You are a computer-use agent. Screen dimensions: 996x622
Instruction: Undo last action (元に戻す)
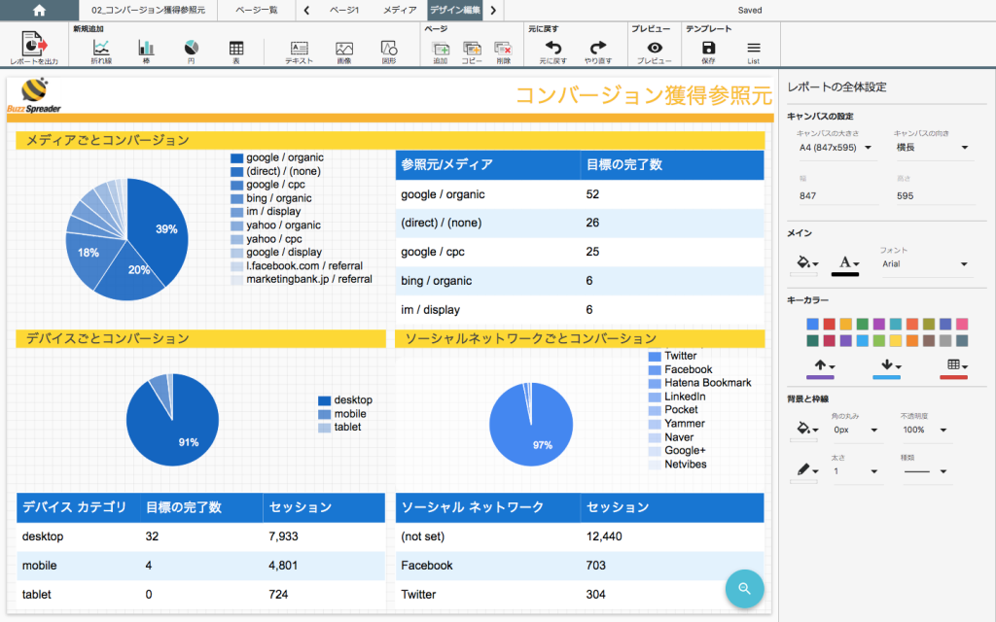point(552,52)
